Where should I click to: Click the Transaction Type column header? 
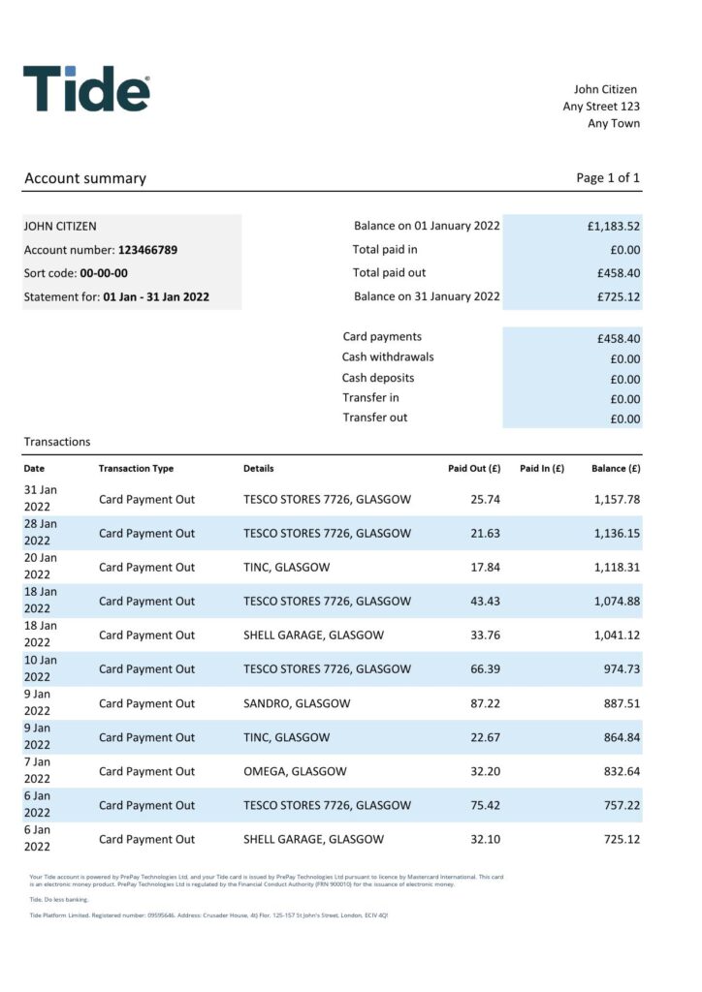point(136,469)
